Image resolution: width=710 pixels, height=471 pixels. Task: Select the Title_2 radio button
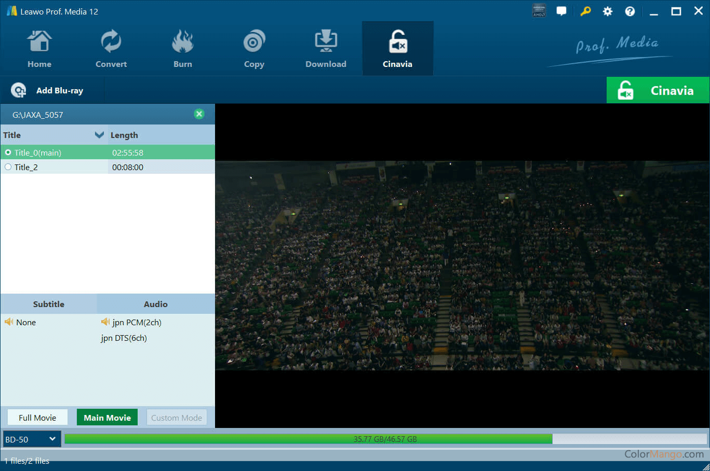pyautogui.click(x=8, y=167)
